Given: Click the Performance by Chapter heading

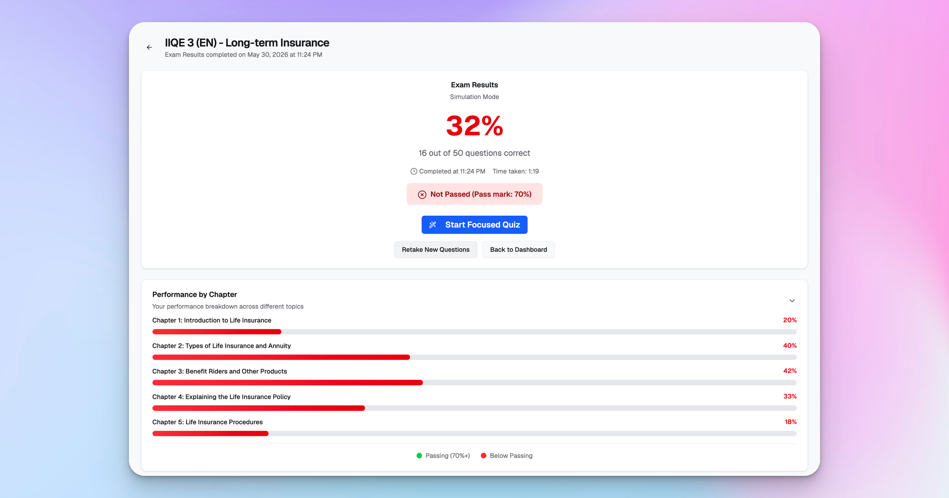Looking at the screenshot, I should 195,294.
